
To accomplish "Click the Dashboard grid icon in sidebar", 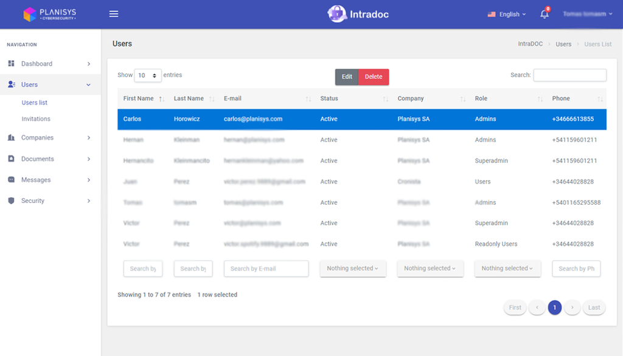I will 11,64.
